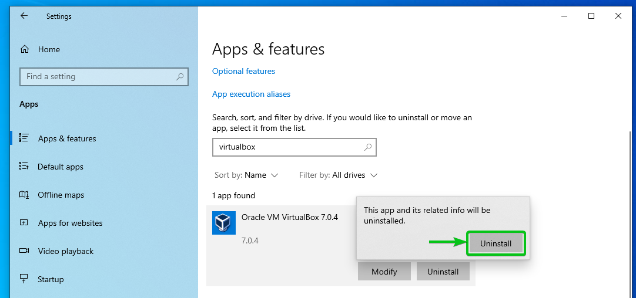Close the Settings window
Viewport: 636px width, 298px height.
click(618, 16)
